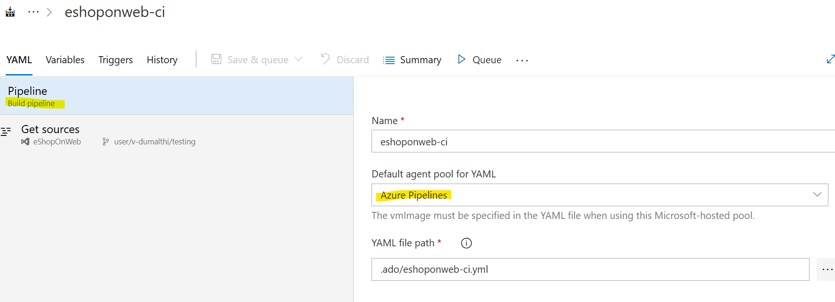Select the Get sources row
The image size is (835, 302).
176,134
